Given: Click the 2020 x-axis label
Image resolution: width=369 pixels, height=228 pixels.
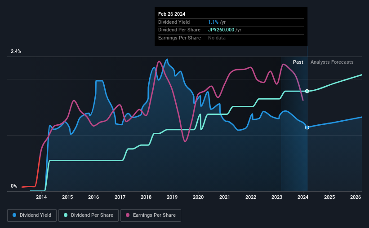Looking at the screenshot, I should (x=198, y=197).
